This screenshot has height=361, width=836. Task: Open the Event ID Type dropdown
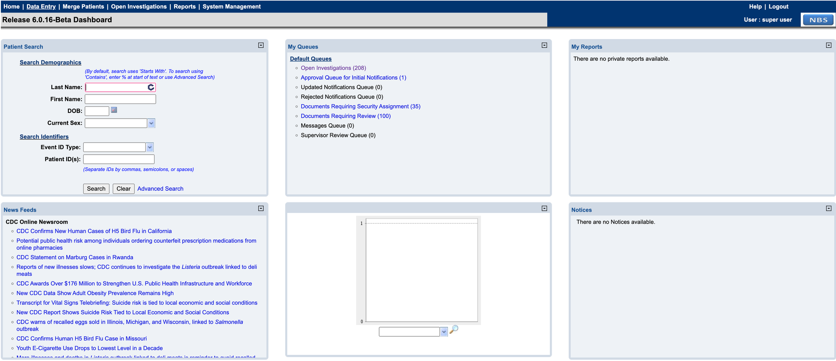coord(149,148)
